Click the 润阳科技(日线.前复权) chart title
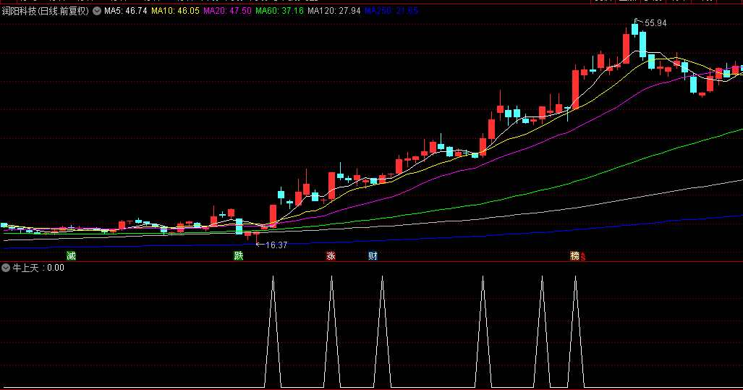 [46, 12]
